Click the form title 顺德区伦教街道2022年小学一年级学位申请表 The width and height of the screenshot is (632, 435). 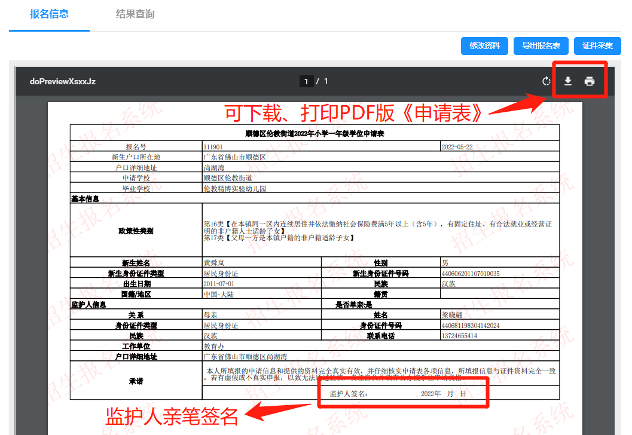[x=315, y=134]
